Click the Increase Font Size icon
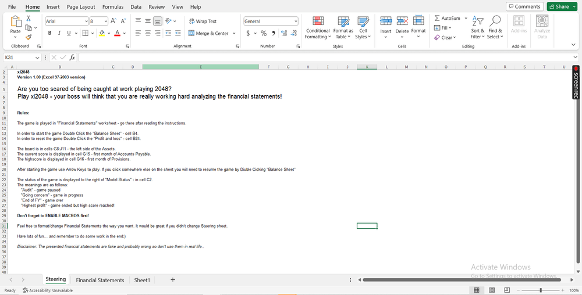Image resolution: width=582 pixels, height=295 pixels. click(113, 21)
